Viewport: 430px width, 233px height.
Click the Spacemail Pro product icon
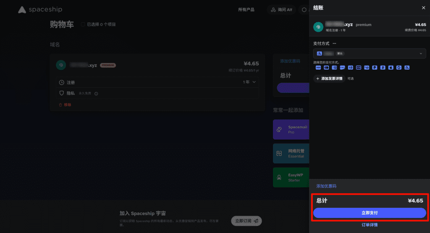[279, 129]
